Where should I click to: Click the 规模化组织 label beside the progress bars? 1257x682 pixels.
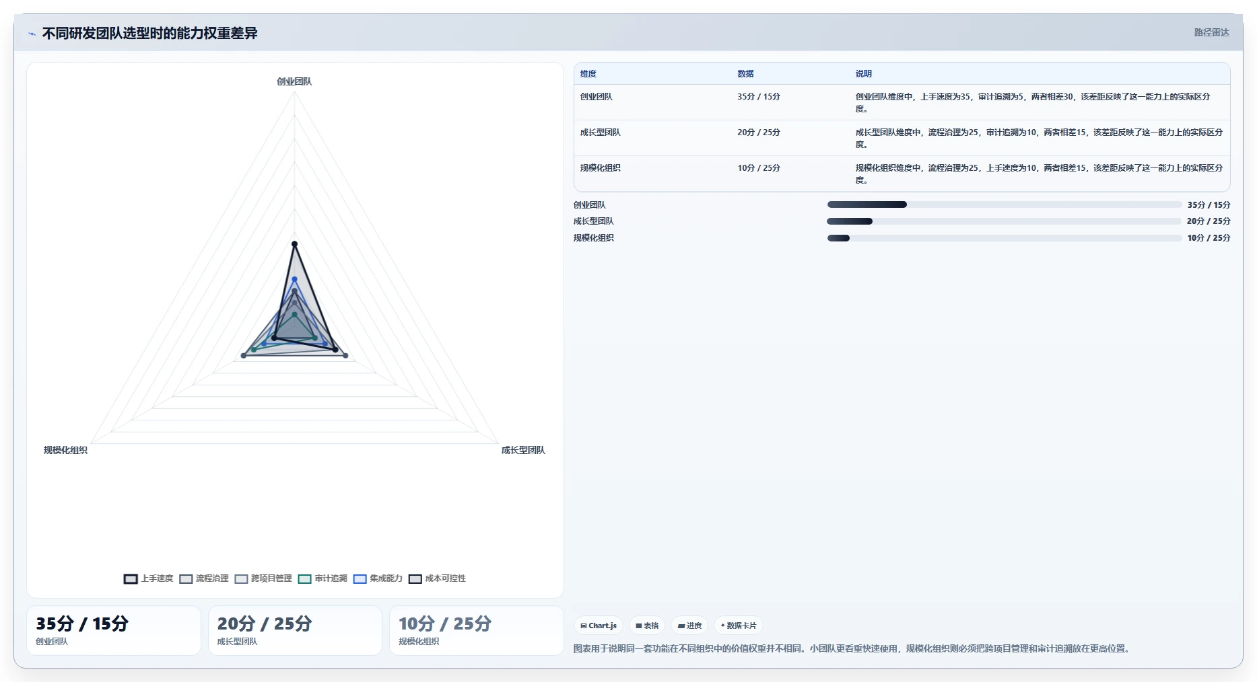click(594, 238)
